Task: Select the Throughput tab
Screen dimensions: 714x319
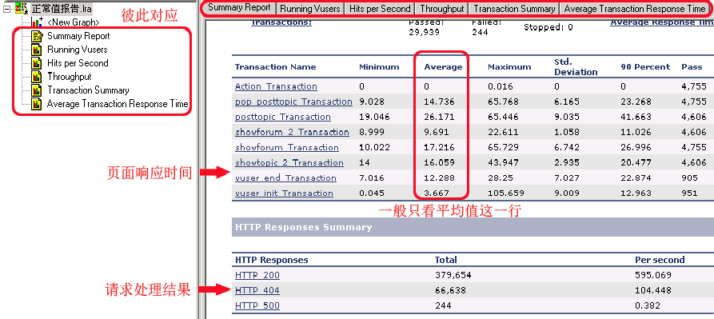Action: (x=442, y=9)
